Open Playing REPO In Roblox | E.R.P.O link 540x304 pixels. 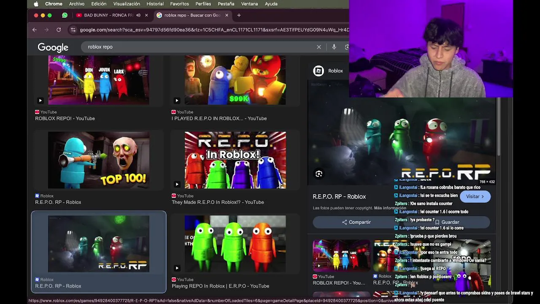coord(220,286)
